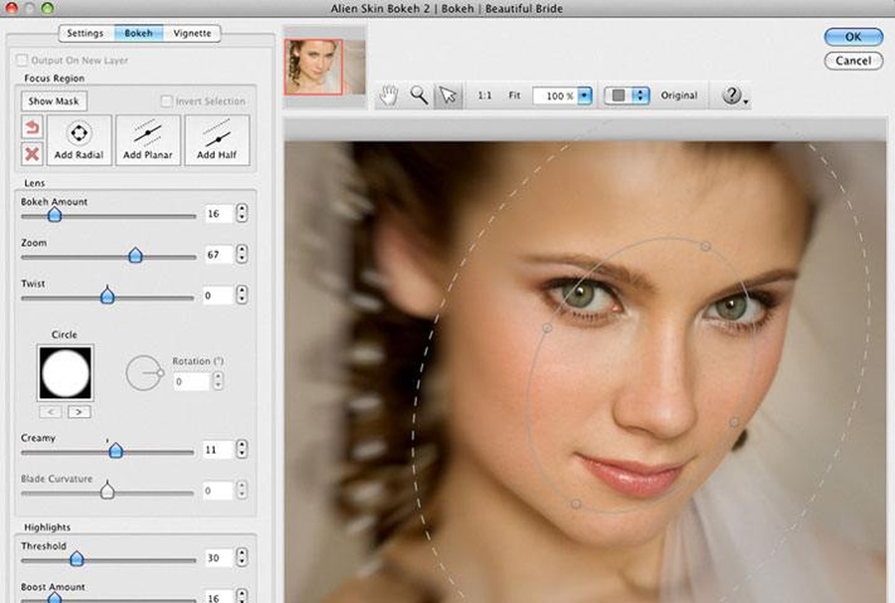Click the Threshold value field showing 30
The width and height of the screenshot is (895, 603).
(x=219, y=557)
